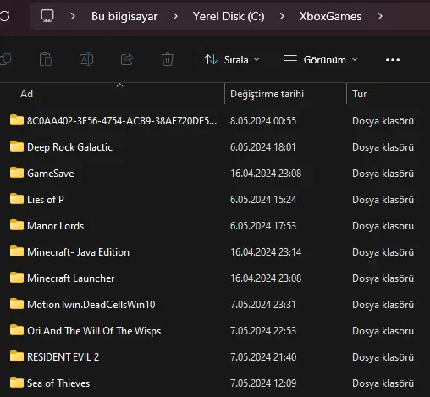Select the Minecraft Launcher folder name
The width and height of the screenshot is (430, 397).
71,278
